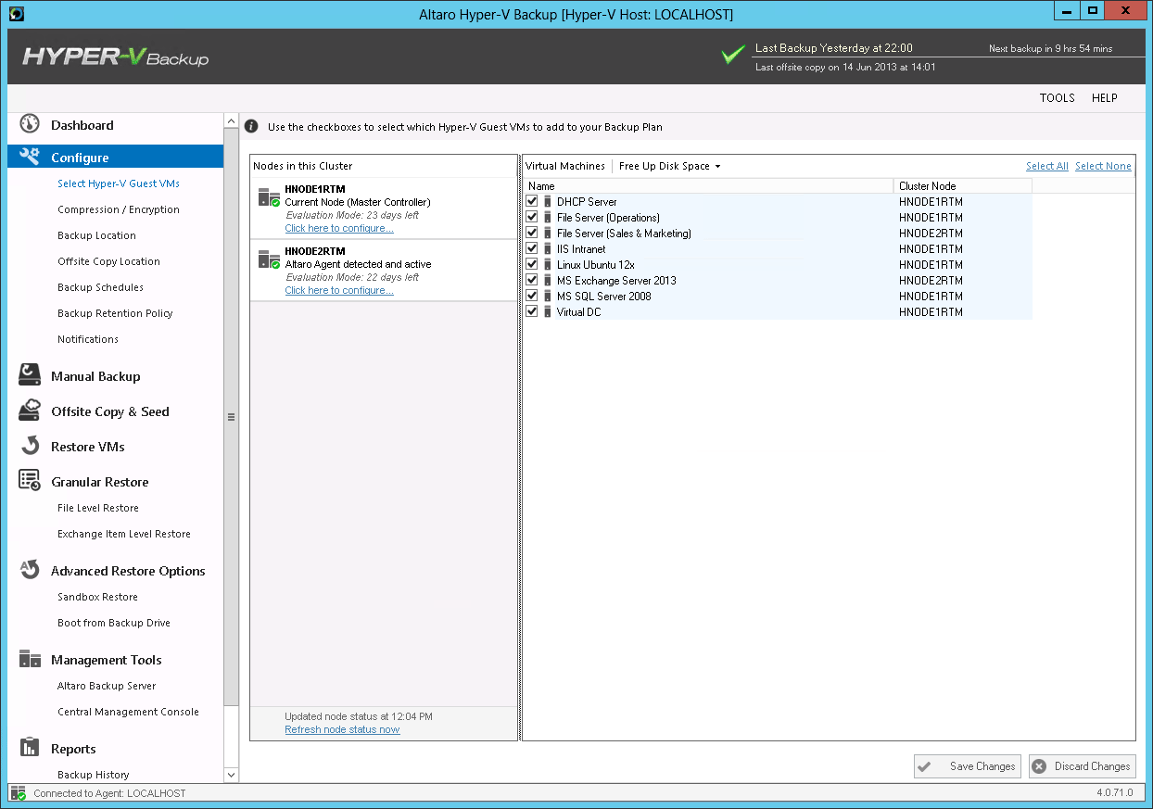Viewport: 1153px width, 809px height.
Task: Click the Virtual DC VM icon
Action: tap(547, 311)
